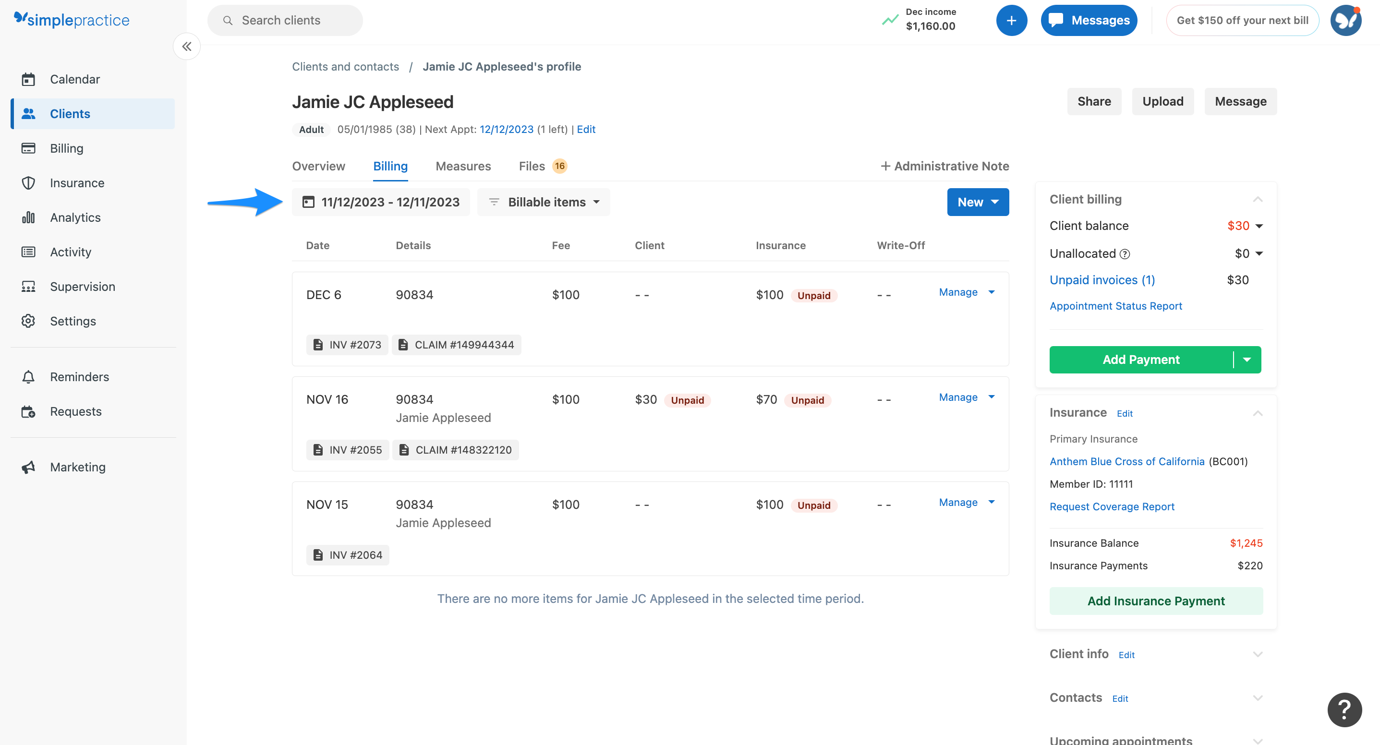Viewport: 1380px width, 745px height.
Task: Collapse the Client billing section
Action: pyautogui.click(x=1259, y=199)
